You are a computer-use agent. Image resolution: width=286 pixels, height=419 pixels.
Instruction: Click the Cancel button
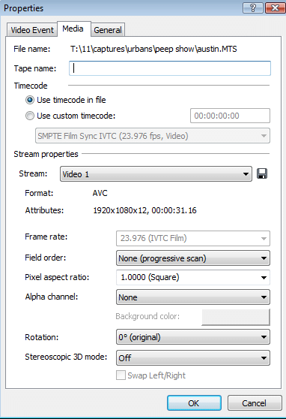pyautogui.click(x=255, y=403)
